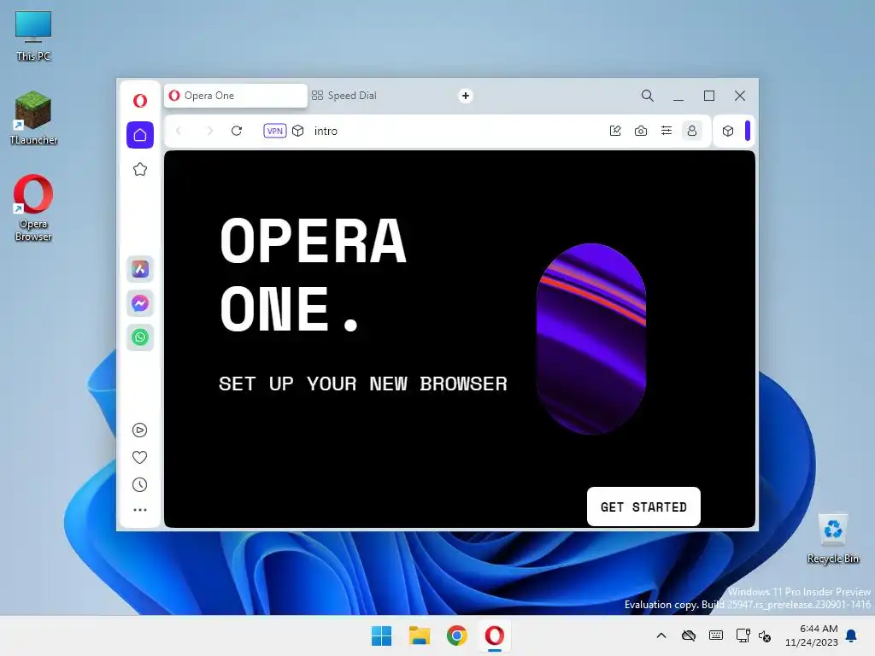Viewport: 875px width, 656px height.
Task: Open notifications bell icon
Action: click(852, 635)
